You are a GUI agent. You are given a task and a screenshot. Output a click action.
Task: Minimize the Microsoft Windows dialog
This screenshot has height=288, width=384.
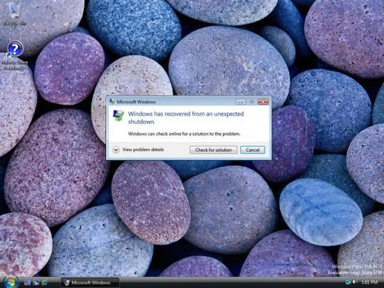[x=240, y=102]
